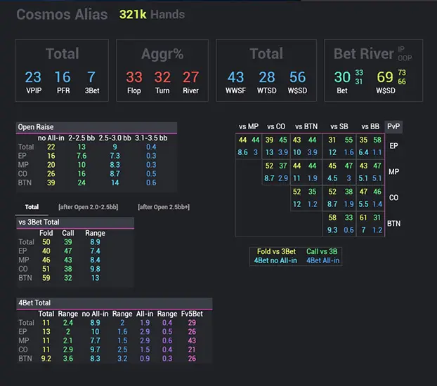Click the 'PvP' label in matrix corner

pyautogui.click(x=393, y=126)
